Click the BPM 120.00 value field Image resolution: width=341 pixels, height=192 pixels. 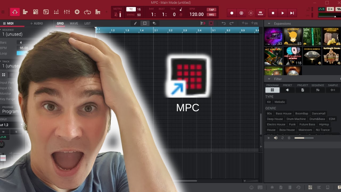point(197,14)
